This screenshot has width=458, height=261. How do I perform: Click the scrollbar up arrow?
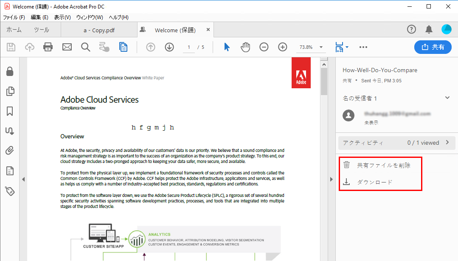click(324, 65)
